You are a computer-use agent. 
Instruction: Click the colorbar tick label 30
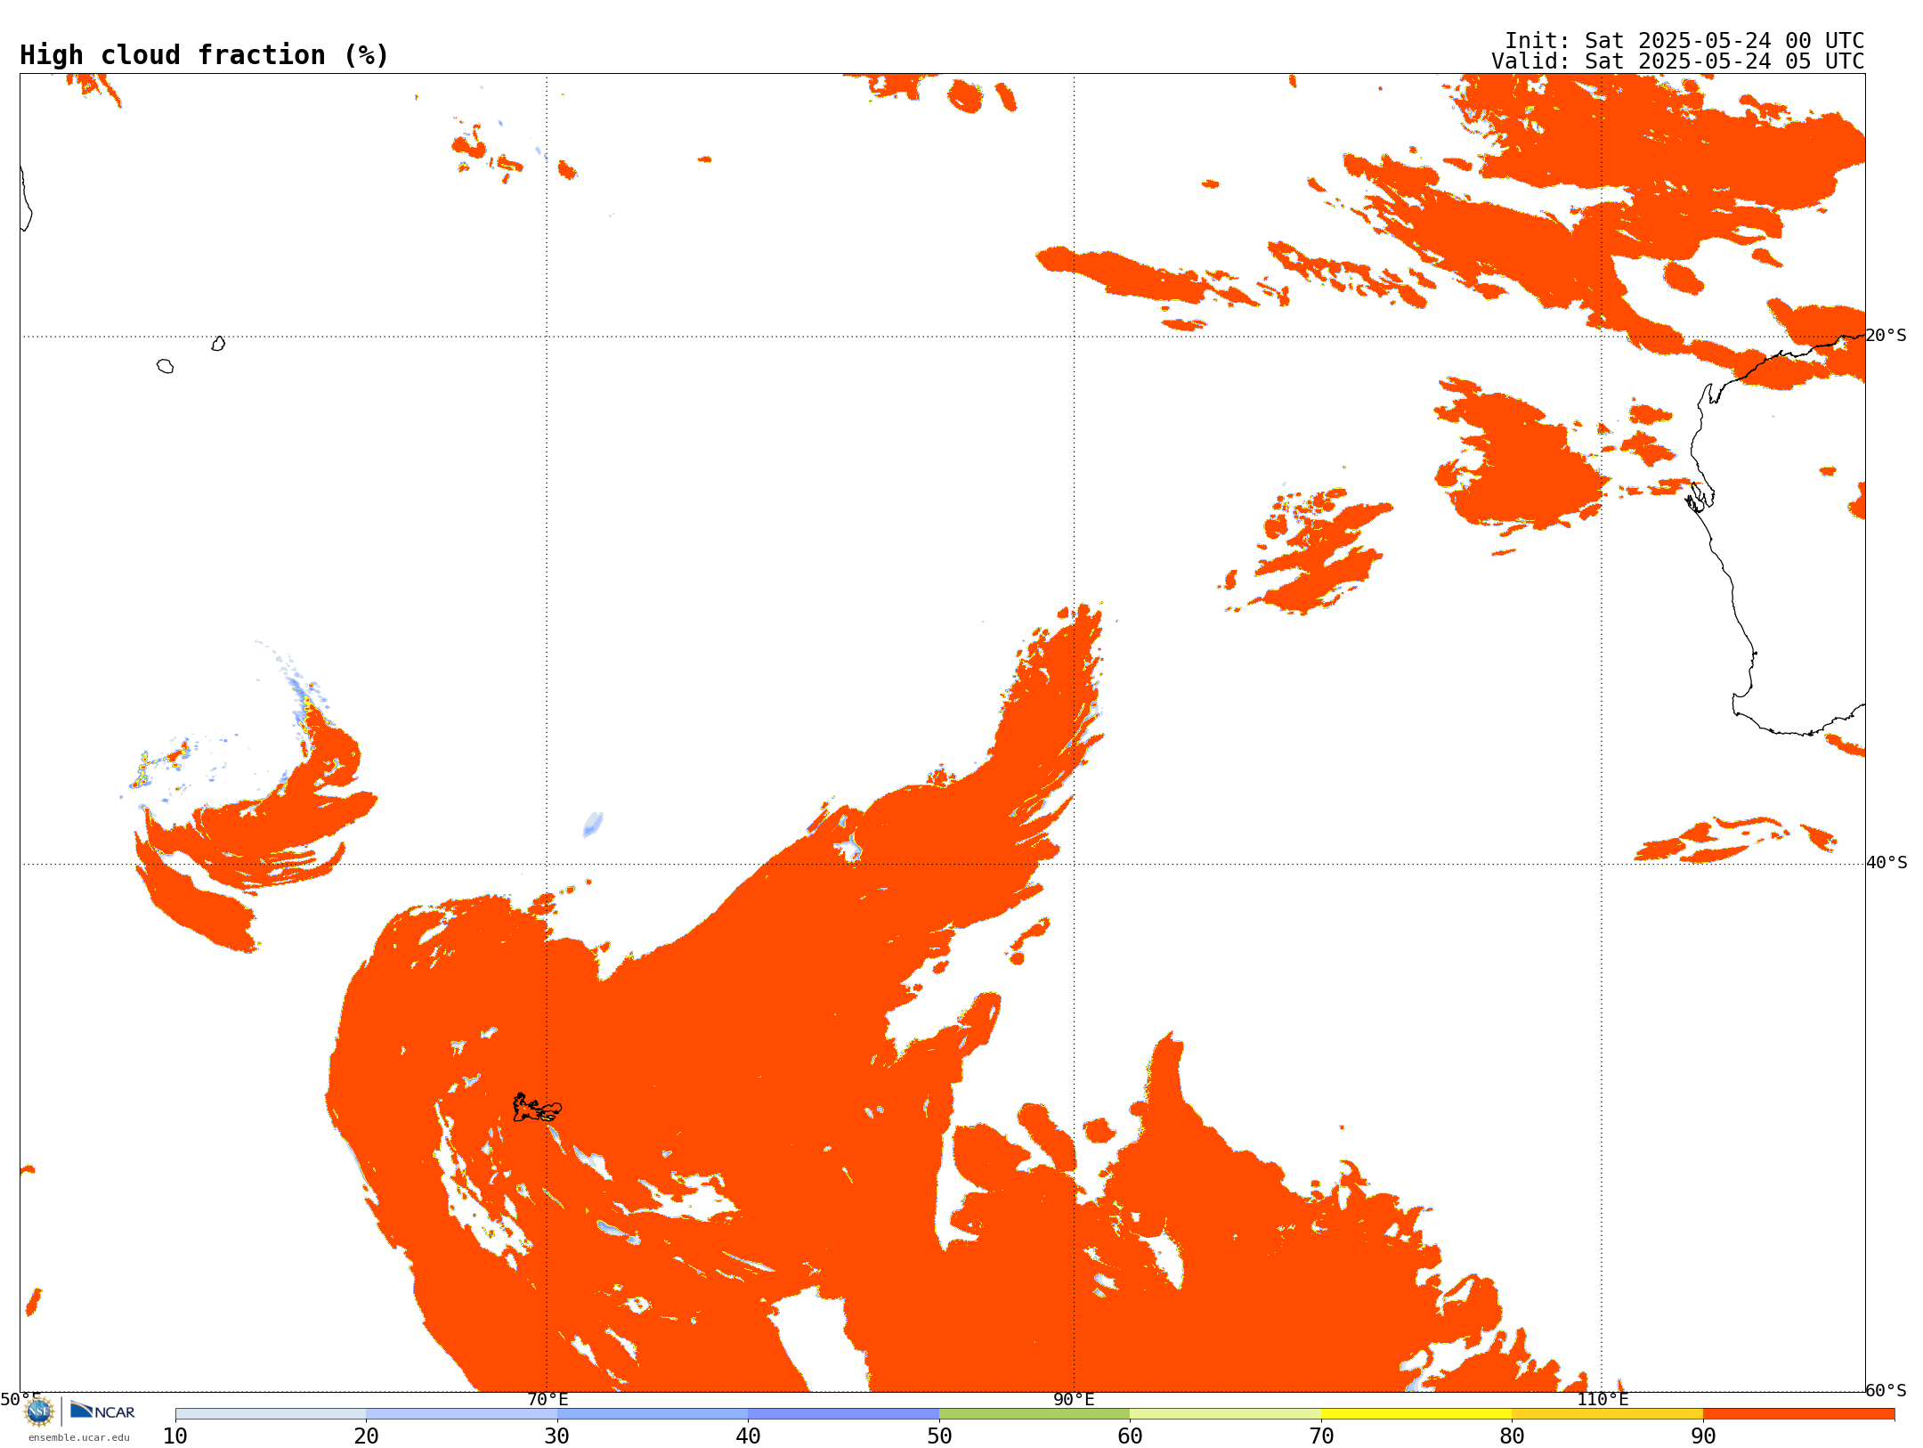[x=557, y=1436]
